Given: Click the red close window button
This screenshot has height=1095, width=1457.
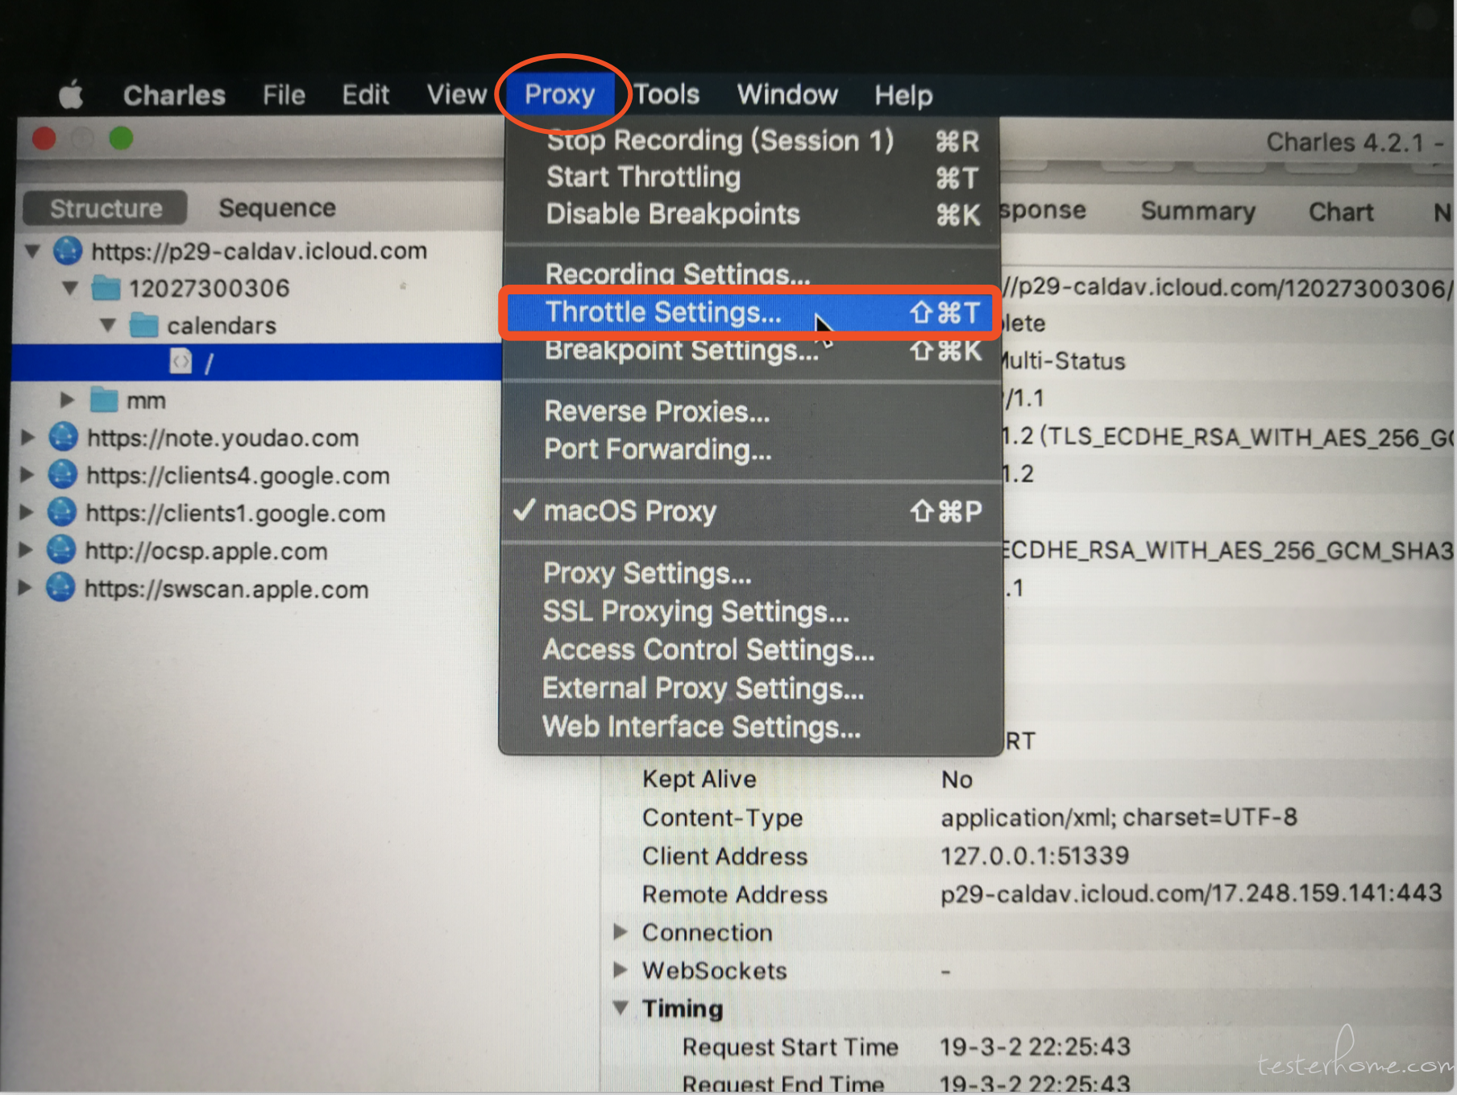Looking at the screenshot, I should tap(44, 139).
